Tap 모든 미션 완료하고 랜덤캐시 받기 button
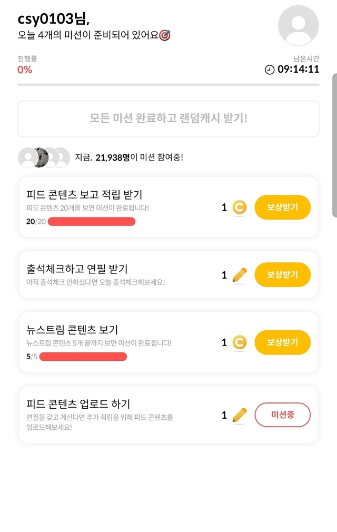Screen dimensions: 337x532 click(x=168, y=119)
